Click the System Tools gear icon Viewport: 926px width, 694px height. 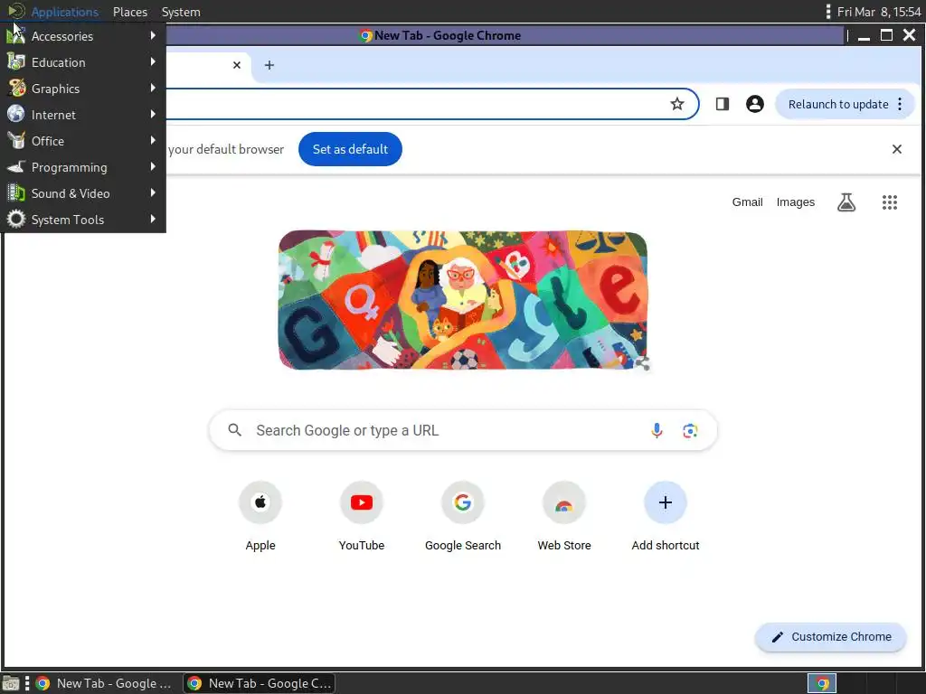16,219
